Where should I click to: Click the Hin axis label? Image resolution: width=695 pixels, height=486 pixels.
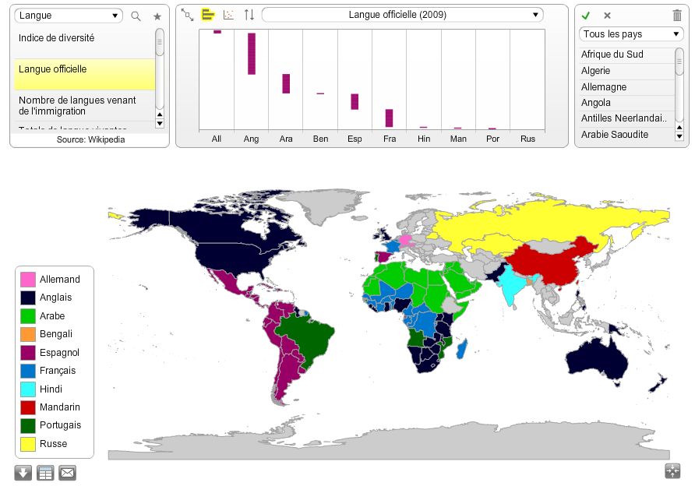(424, 139)
